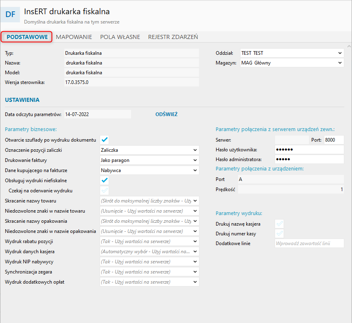Open the Magazyn dropdown

click(292, 63)
